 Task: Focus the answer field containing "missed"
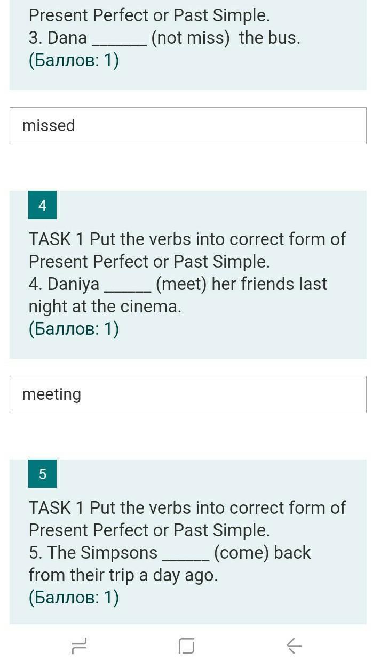click(x=188, y=126)
